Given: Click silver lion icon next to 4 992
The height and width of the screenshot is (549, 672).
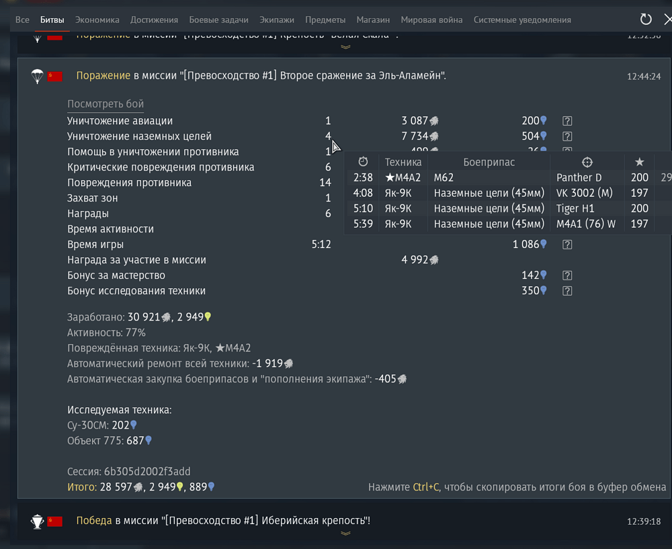Looking at the screenshot, I should (x=434, y=260).
